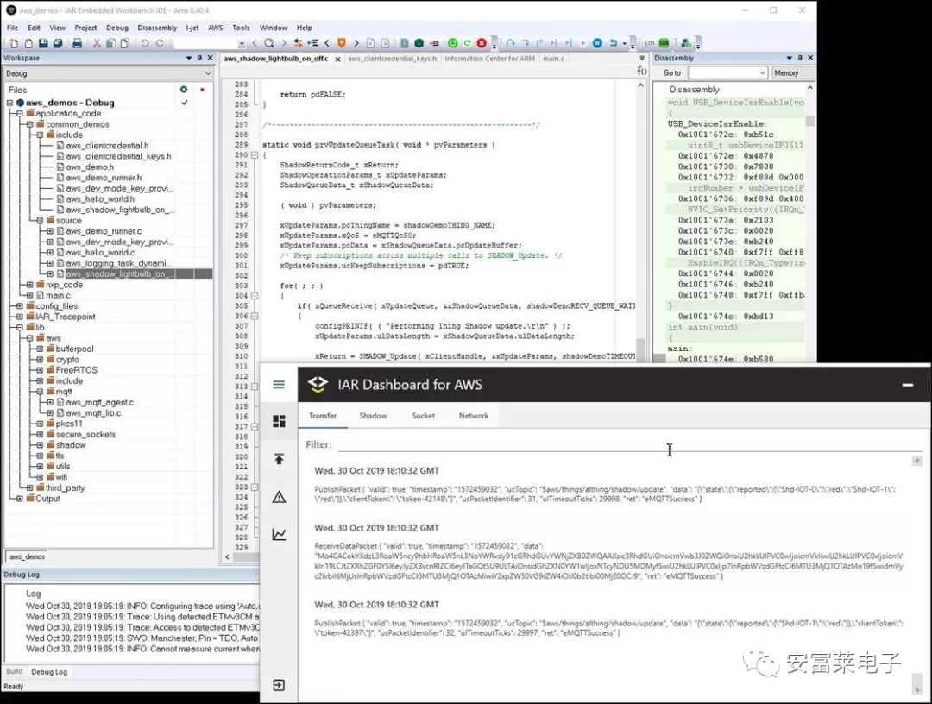Open the warning triangle sidebar icon
This screenshot has width=932, height=704.
[x=279, y=497]
